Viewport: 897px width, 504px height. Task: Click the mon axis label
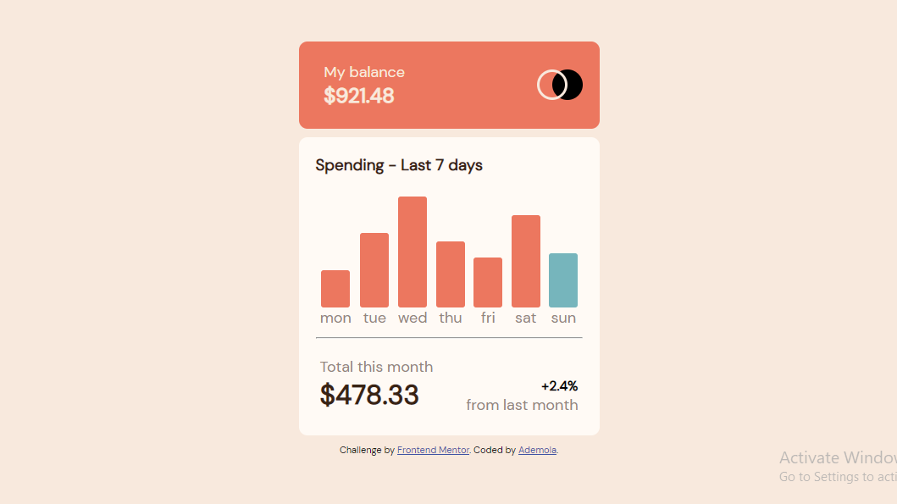point(335,318)
